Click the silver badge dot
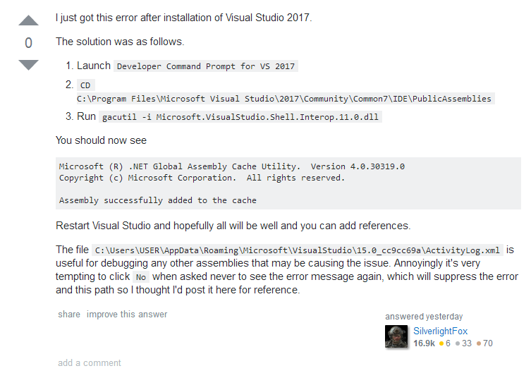The height and width of the screenshot is (378, 531). coord(457,343)
